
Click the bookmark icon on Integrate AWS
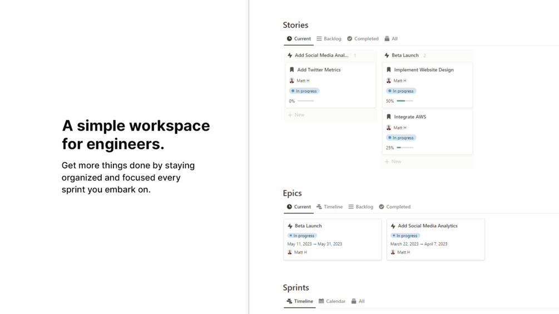[x=389, y=117]
